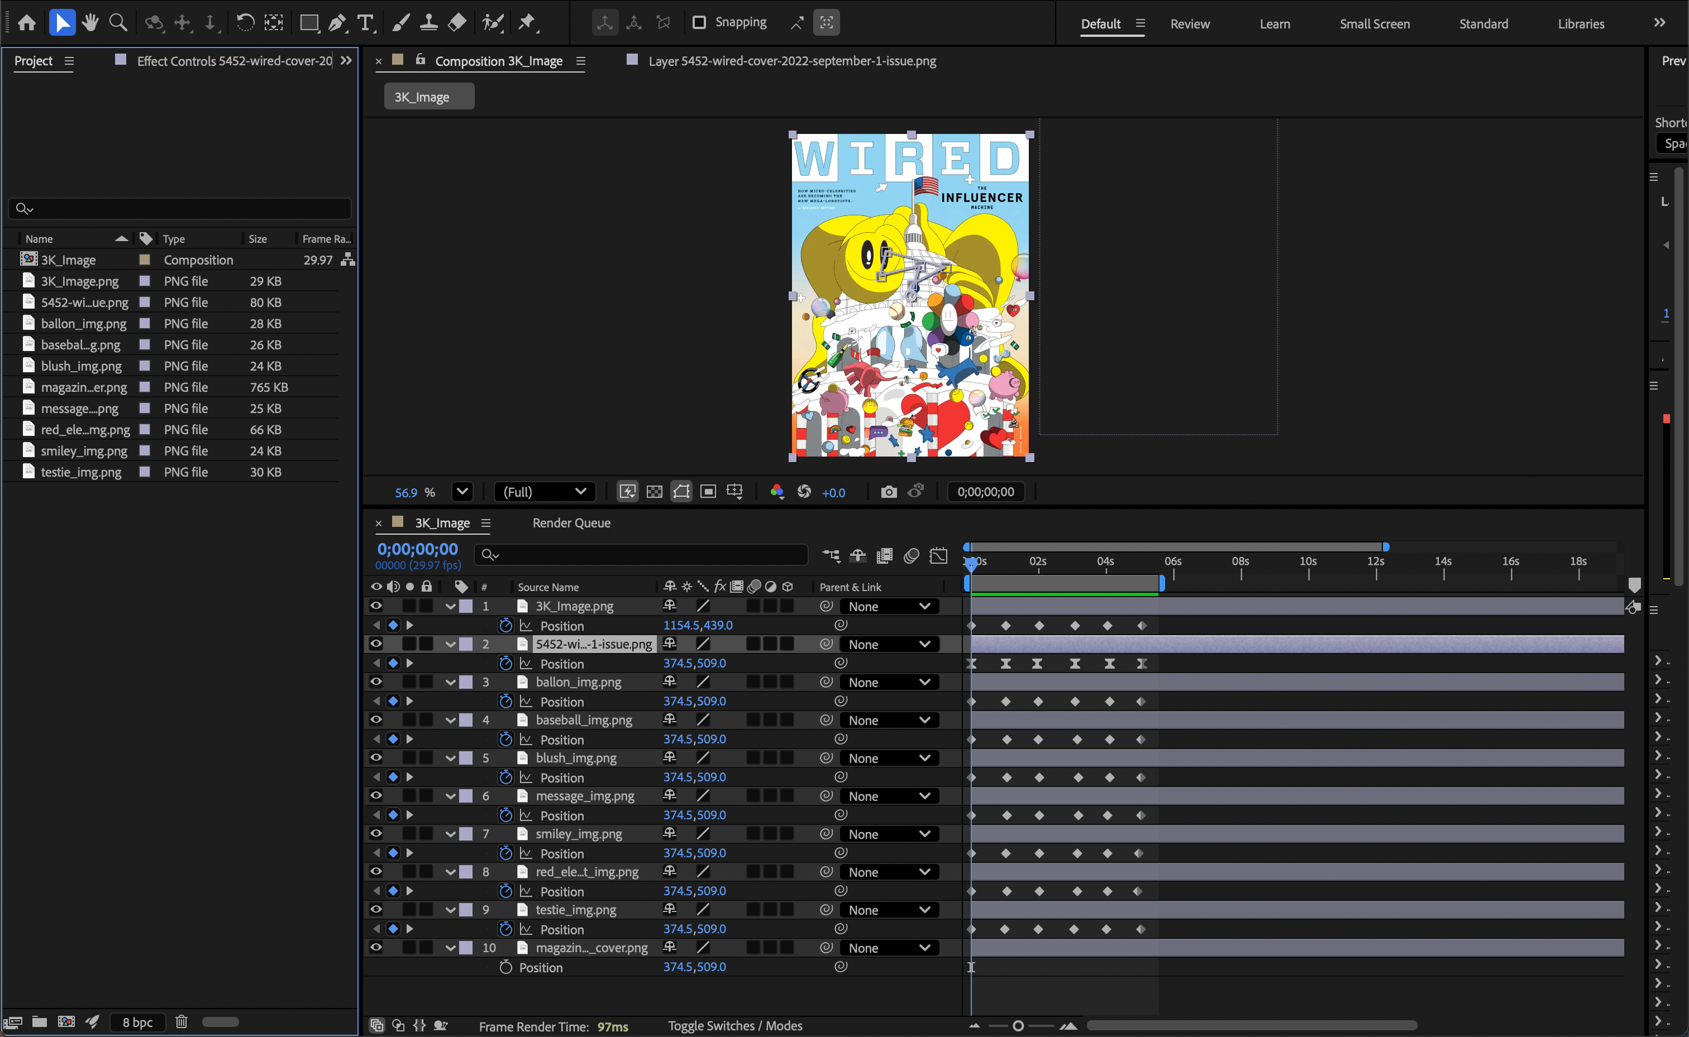Toggle Position keyframe on message_img.png layer
The height and width of the screenshot is (1037, 1689).
(x=393, y=815)
